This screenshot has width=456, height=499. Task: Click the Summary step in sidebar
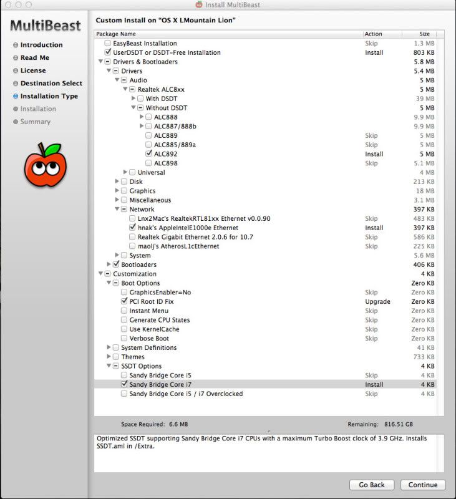point(36,122)
